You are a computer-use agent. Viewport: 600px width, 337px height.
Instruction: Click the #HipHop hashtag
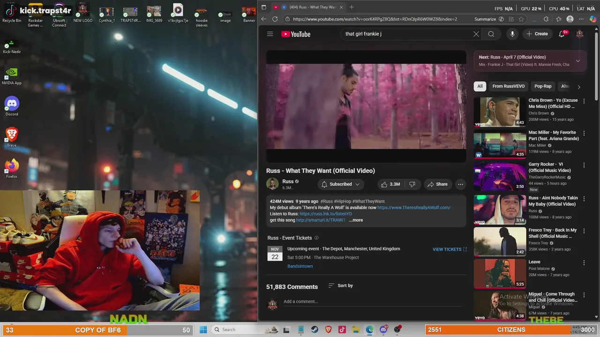click(x=342, y=201)
